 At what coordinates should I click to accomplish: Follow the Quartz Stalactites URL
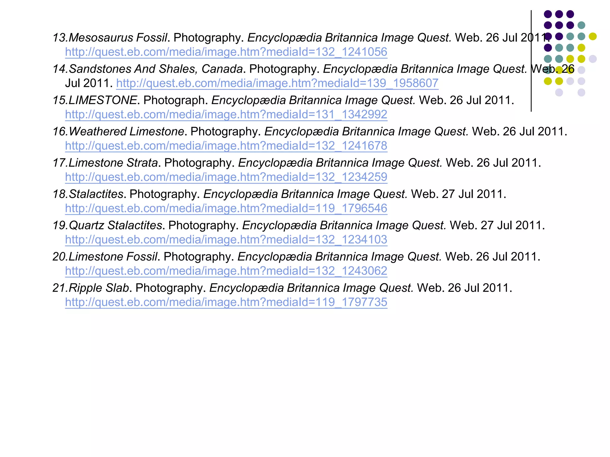[x=226, y=240]
